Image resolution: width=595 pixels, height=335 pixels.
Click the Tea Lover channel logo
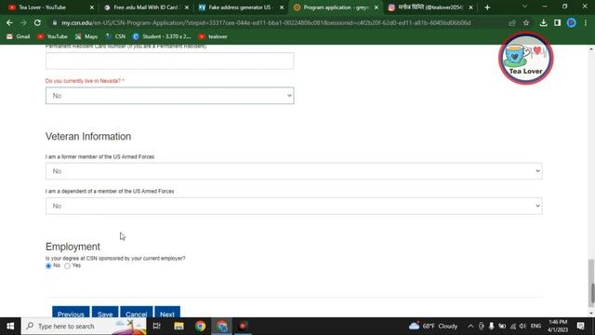(x=525, y=58)
